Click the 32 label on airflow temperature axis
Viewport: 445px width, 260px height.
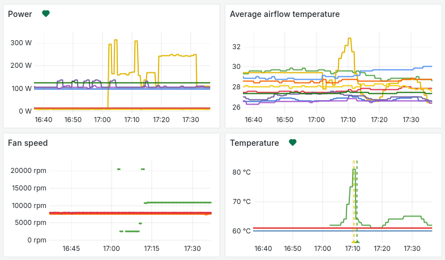pyautogui.click(x=237, y=46)
